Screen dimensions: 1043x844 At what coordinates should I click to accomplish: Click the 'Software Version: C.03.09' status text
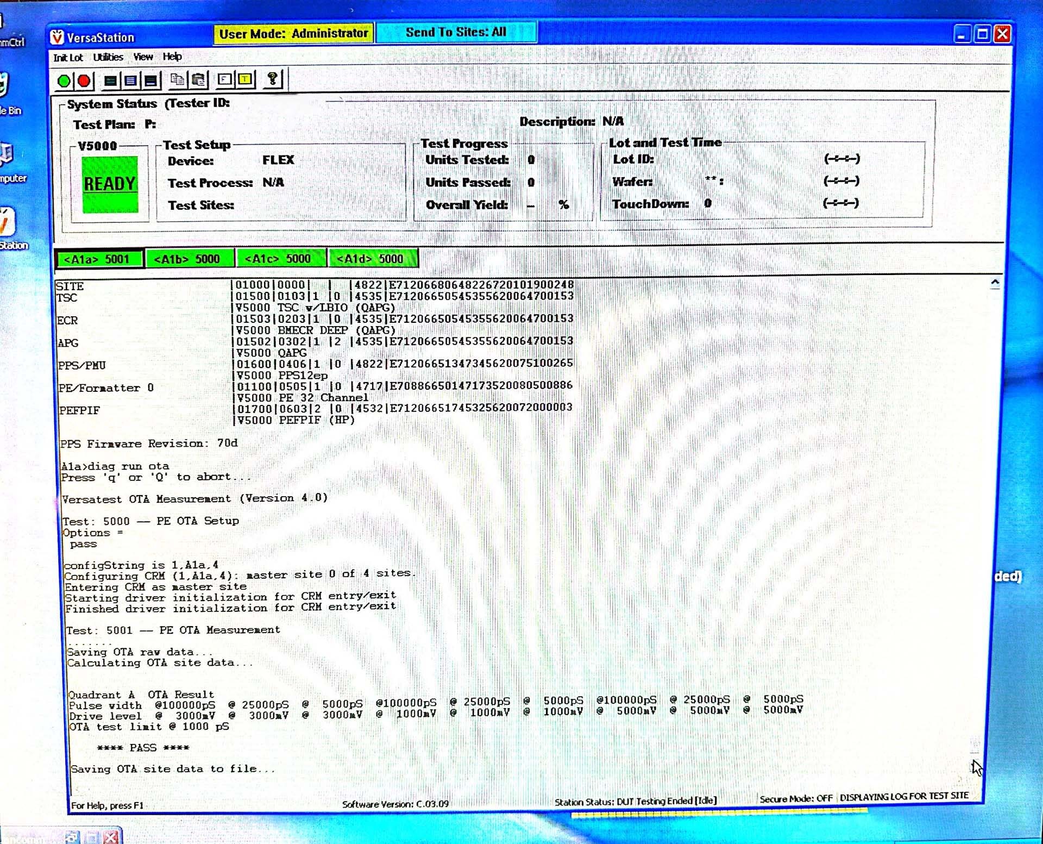pyautogui.click(x=395, y=804)
